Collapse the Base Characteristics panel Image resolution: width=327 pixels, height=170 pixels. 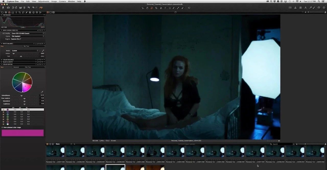click(2, 30)
